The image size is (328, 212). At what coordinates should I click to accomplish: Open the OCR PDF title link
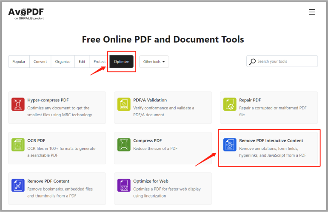pyautogui.click(x=36, y=140)
